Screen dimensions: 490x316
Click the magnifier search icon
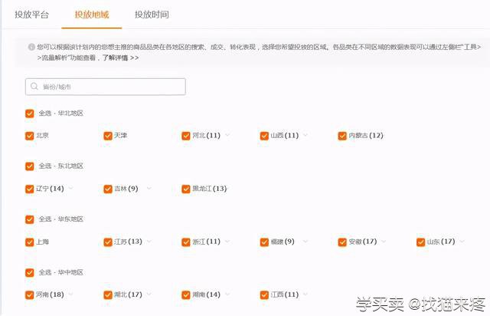(34, 87)
